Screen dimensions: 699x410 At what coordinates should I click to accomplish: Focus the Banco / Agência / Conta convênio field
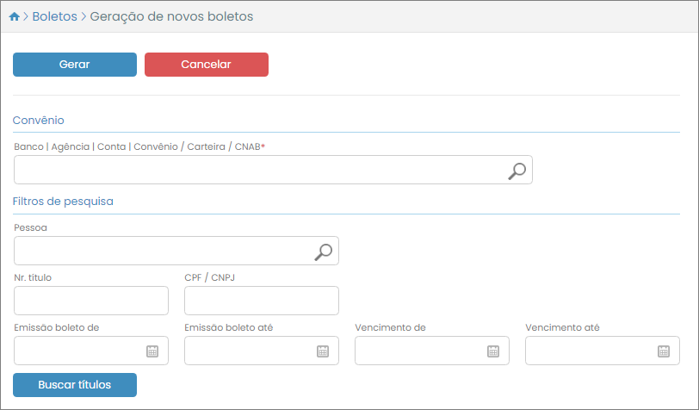click(258, 171)
